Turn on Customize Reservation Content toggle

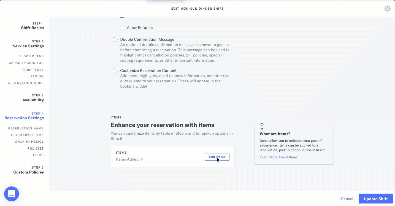[114, 71]
